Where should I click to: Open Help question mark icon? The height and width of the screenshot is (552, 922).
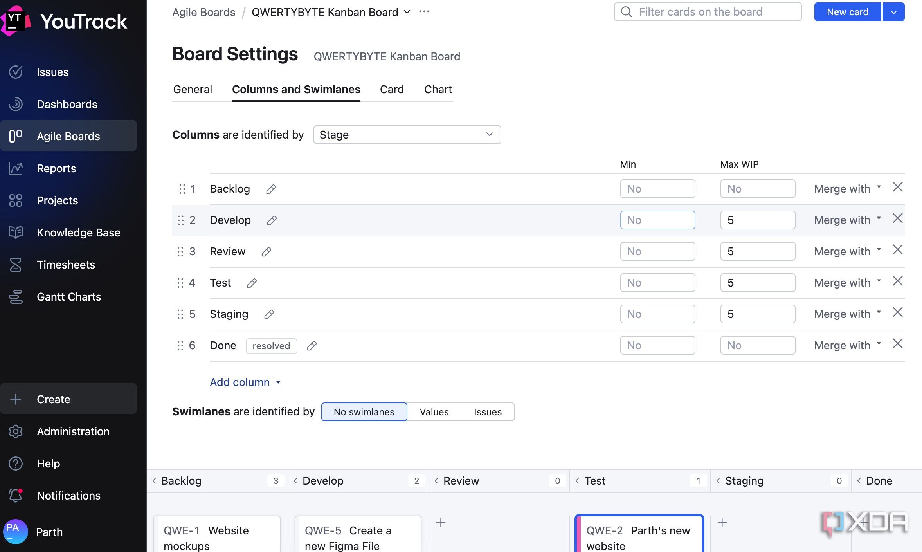point(16,464)
